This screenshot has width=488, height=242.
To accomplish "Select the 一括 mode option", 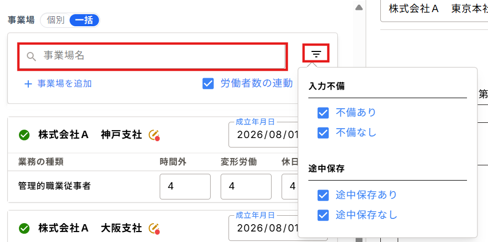I will coord(85,20).
